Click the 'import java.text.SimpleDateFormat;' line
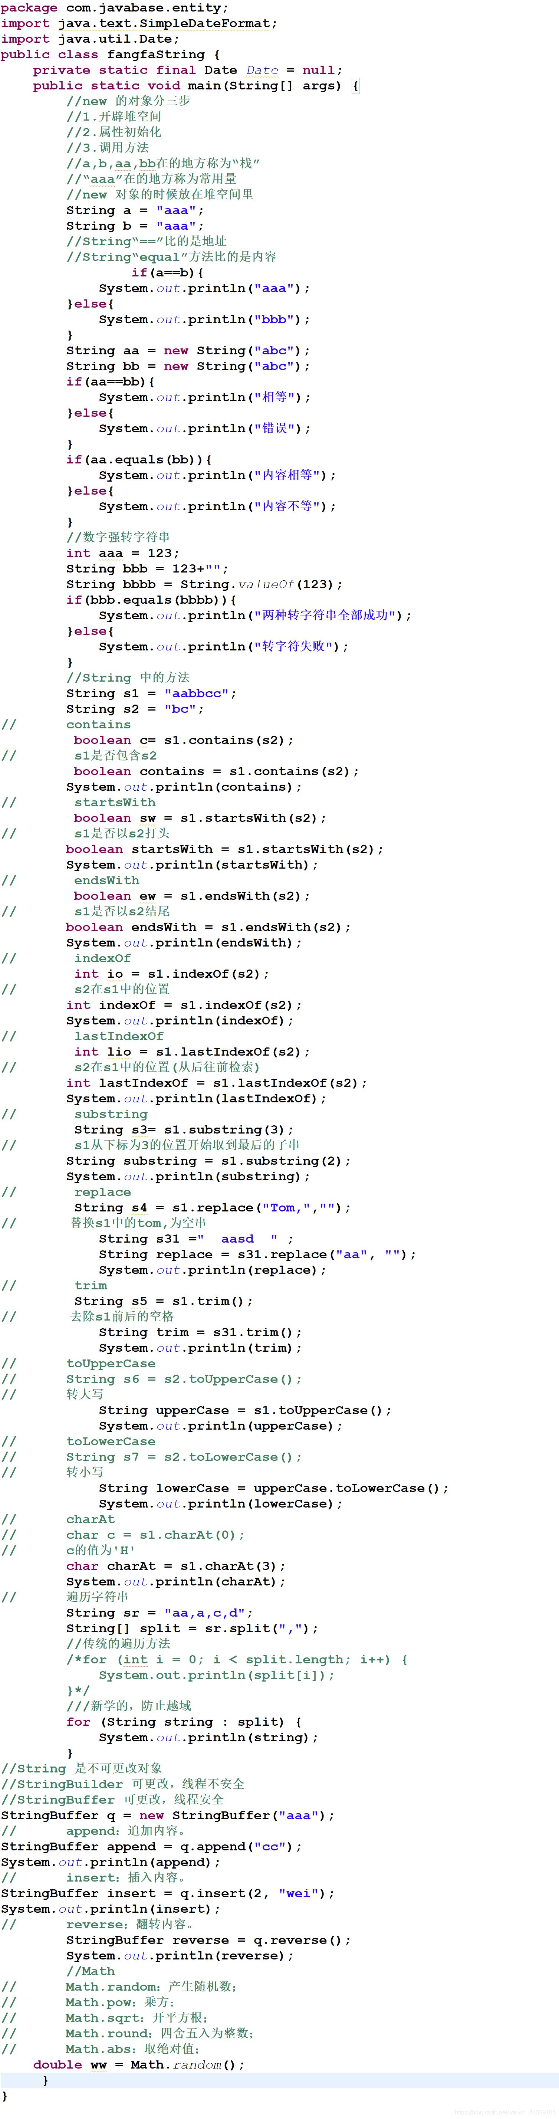Viewport: 559px width, 2119px height. pos(139,23)
